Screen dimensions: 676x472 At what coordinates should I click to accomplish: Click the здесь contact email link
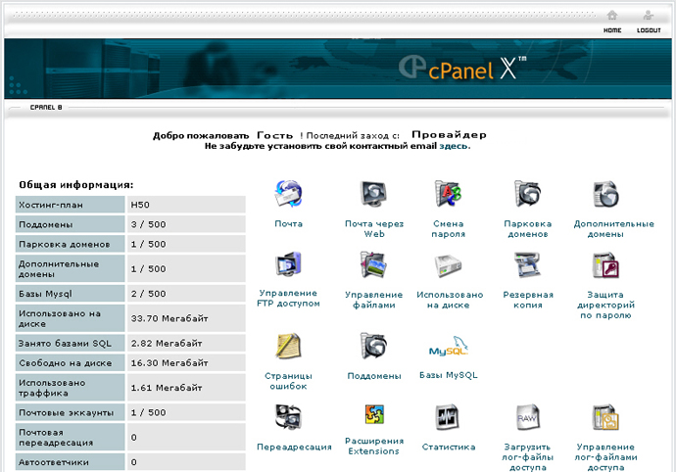point(454,146)
